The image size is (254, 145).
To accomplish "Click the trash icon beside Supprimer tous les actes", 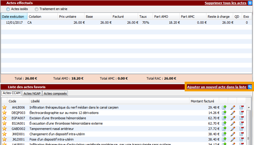I will click(250, 3).
